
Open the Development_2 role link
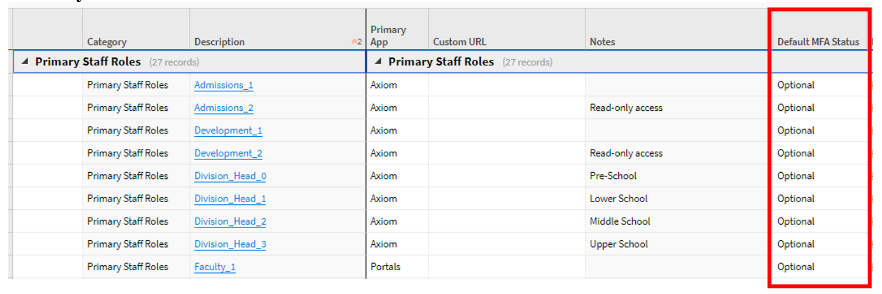click(228, 153)
